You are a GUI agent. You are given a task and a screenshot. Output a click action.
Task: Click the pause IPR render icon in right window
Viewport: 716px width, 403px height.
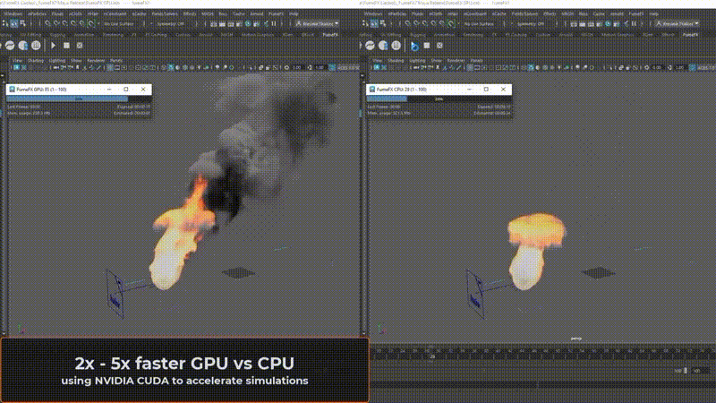[x=634, y=23]
